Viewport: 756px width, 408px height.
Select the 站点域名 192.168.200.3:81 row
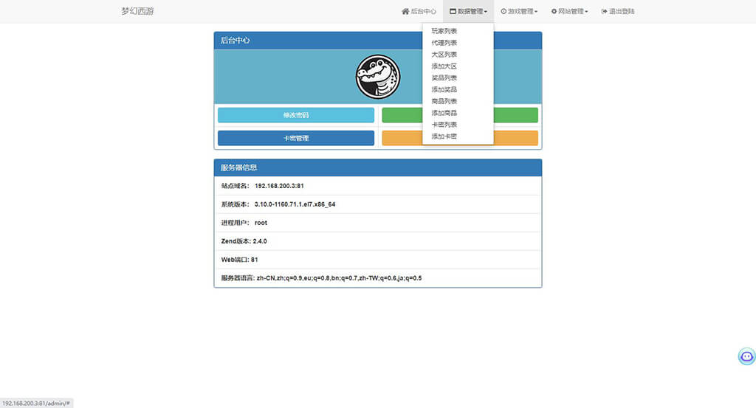pos(378,186)
